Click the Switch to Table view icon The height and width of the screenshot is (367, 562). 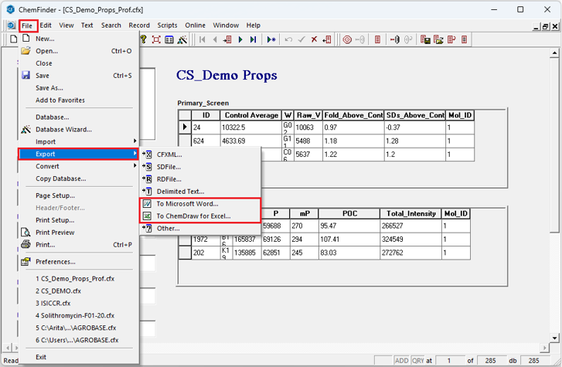(169, 39)
